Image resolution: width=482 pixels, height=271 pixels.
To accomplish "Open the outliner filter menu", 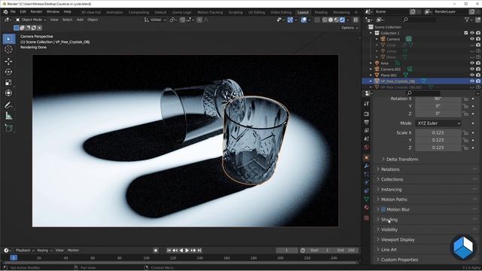I will 468,20.
